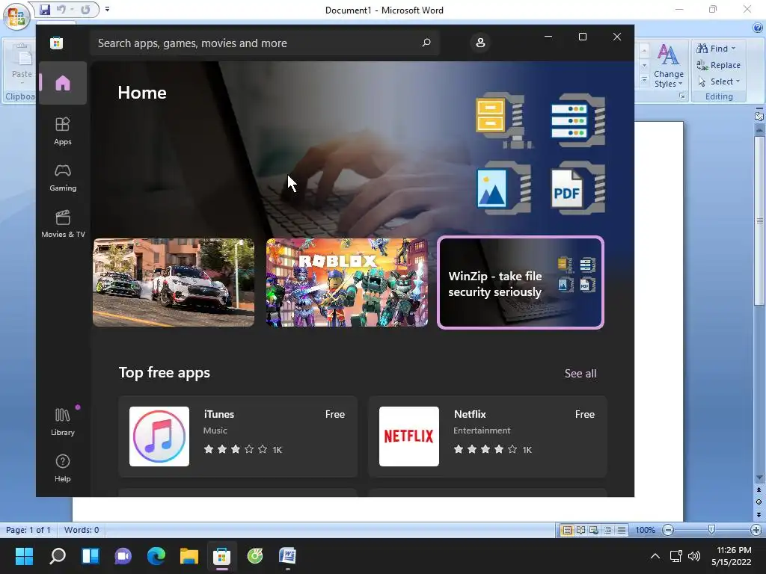
Task: Click Replace in Word's Editing group
Action: pyautogui.click(x=719, y=65)
